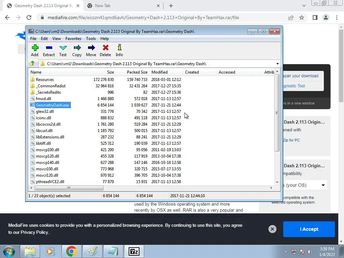Viewport: 344px width, 258px height.
Task: Click the fmod.dll file icon
Action: 33,98
